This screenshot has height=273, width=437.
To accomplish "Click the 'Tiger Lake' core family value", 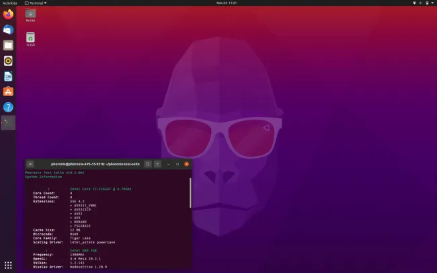I will coord(80,238).
